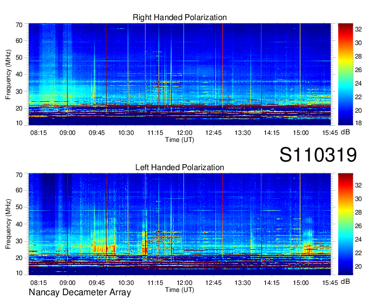Click the "32" value on Right Handed colorbar
Viewport: 368px width, 299px height.
pos(358,29)
